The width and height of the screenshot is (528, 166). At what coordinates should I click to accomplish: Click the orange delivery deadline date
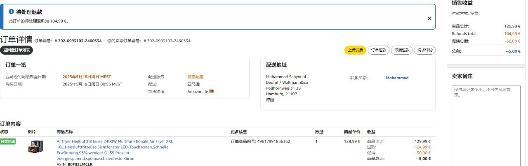(x=87, y=77)
